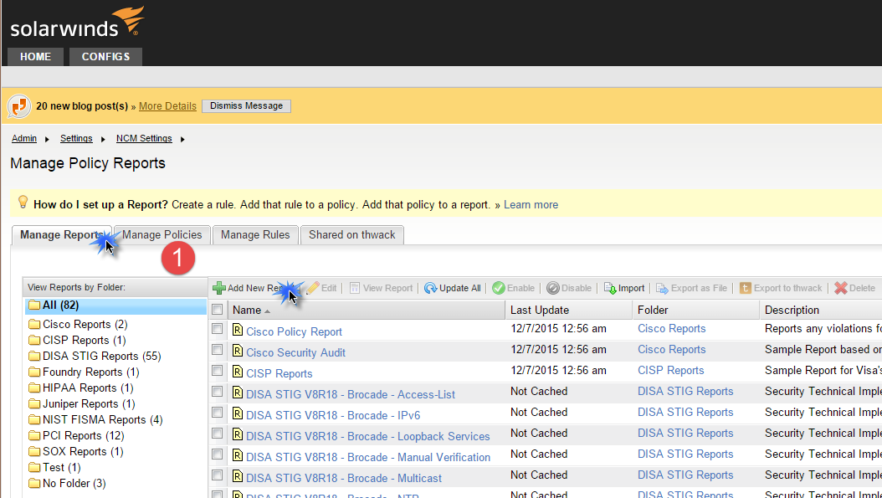The height and width of the screenshot is (498, 882).
Task: Toggle the select-all checkbox in table header
Action: [x=217, y=310]
